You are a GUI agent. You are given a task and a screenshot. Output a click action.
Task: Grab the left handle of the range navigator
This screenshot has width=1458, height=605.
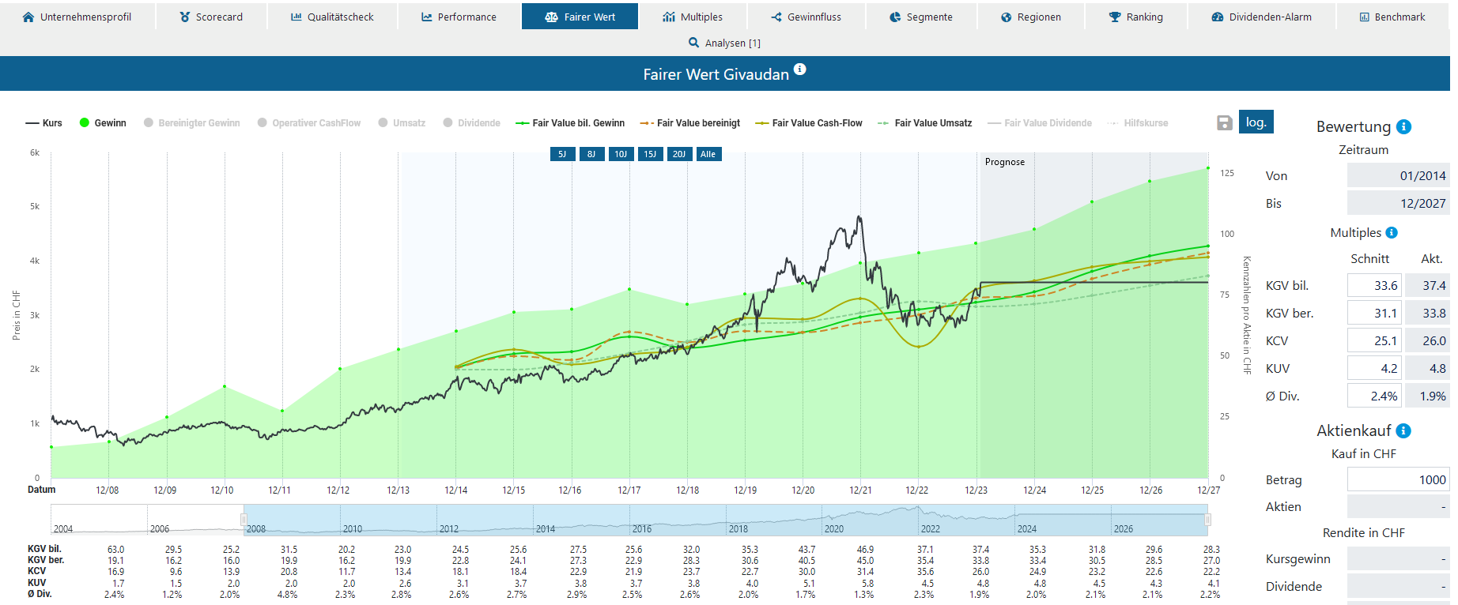point(244,520)
